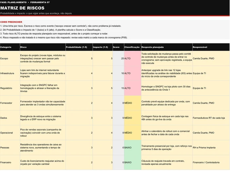The height and width of the screenshot is (171, 230).
Task: Click probability value 5 in Escopo row
Action: coord(92,58)
